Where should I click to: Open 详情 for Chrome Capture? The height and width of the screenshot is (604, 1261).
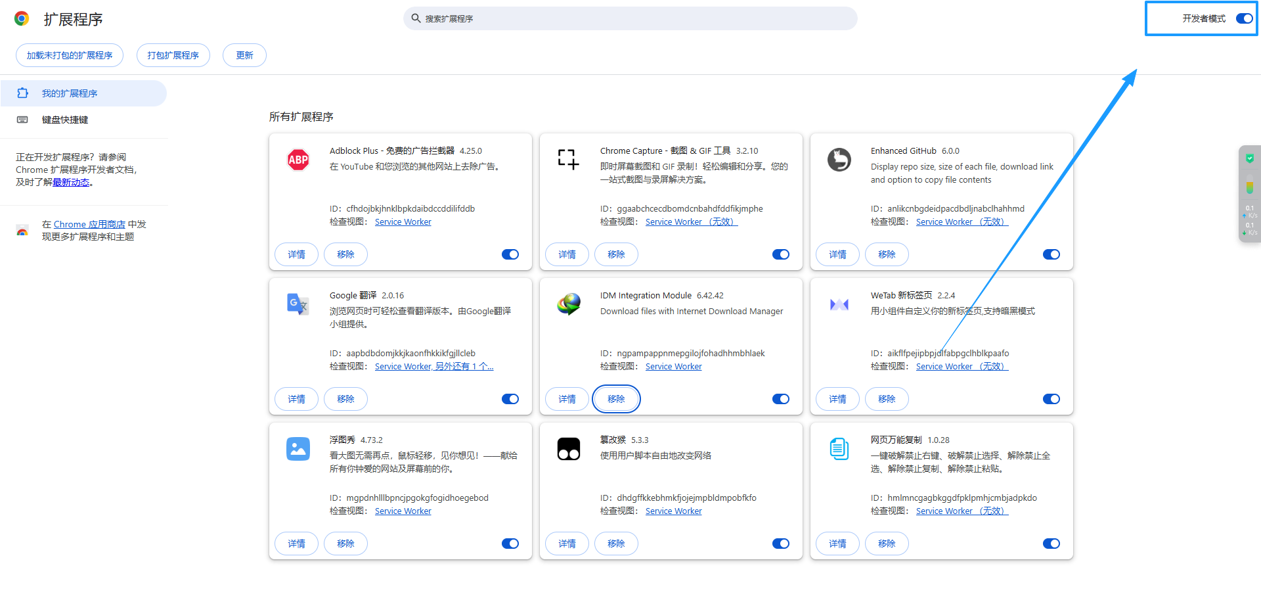[567, 254]
